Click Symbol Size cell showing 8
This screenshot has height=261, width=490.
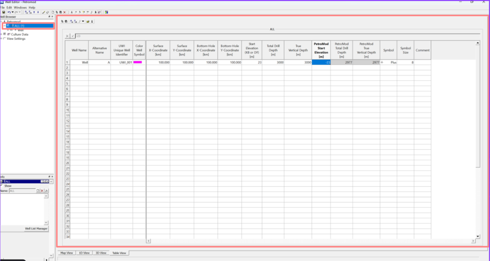(405, 62)
